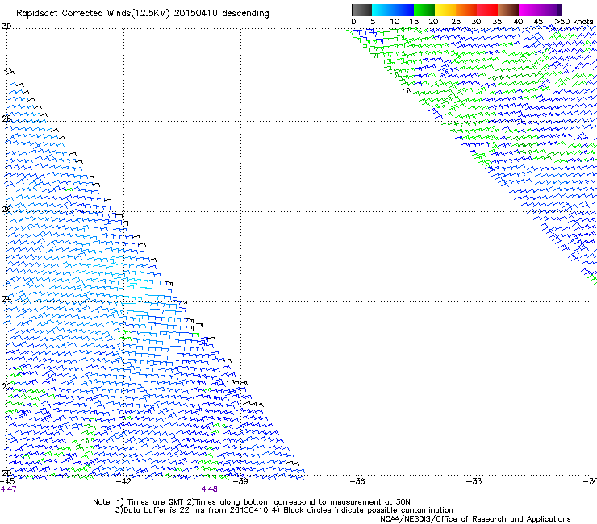The image size is (597, 524).
Task: Click the longitude label -39
Action: tap(240, 481)
